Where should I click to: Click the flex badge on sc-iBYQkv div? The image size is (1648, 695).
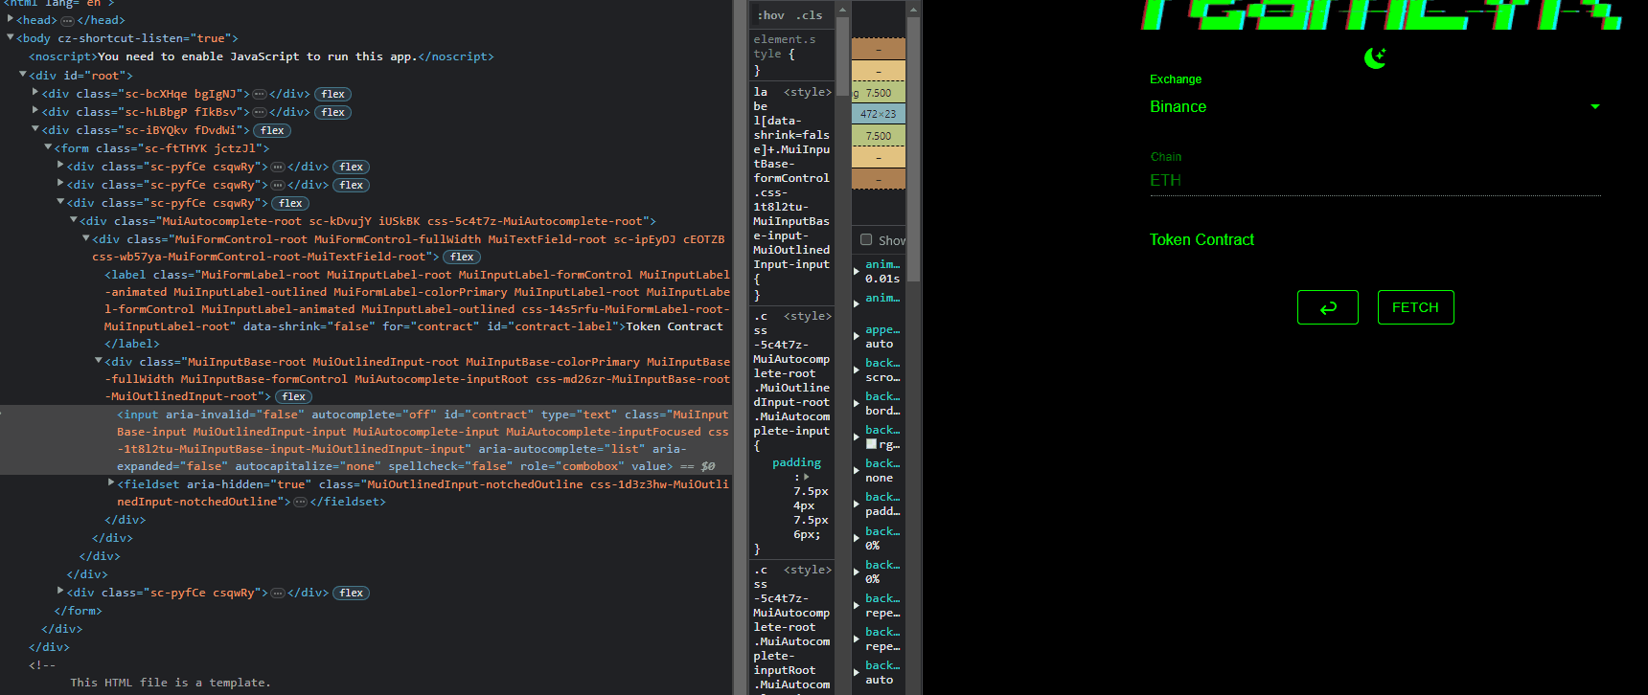272,130
